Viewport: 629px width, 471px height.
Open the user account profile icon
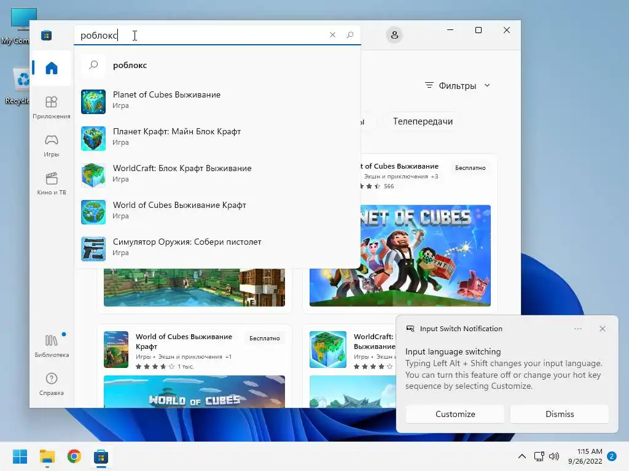click(394, 35)
